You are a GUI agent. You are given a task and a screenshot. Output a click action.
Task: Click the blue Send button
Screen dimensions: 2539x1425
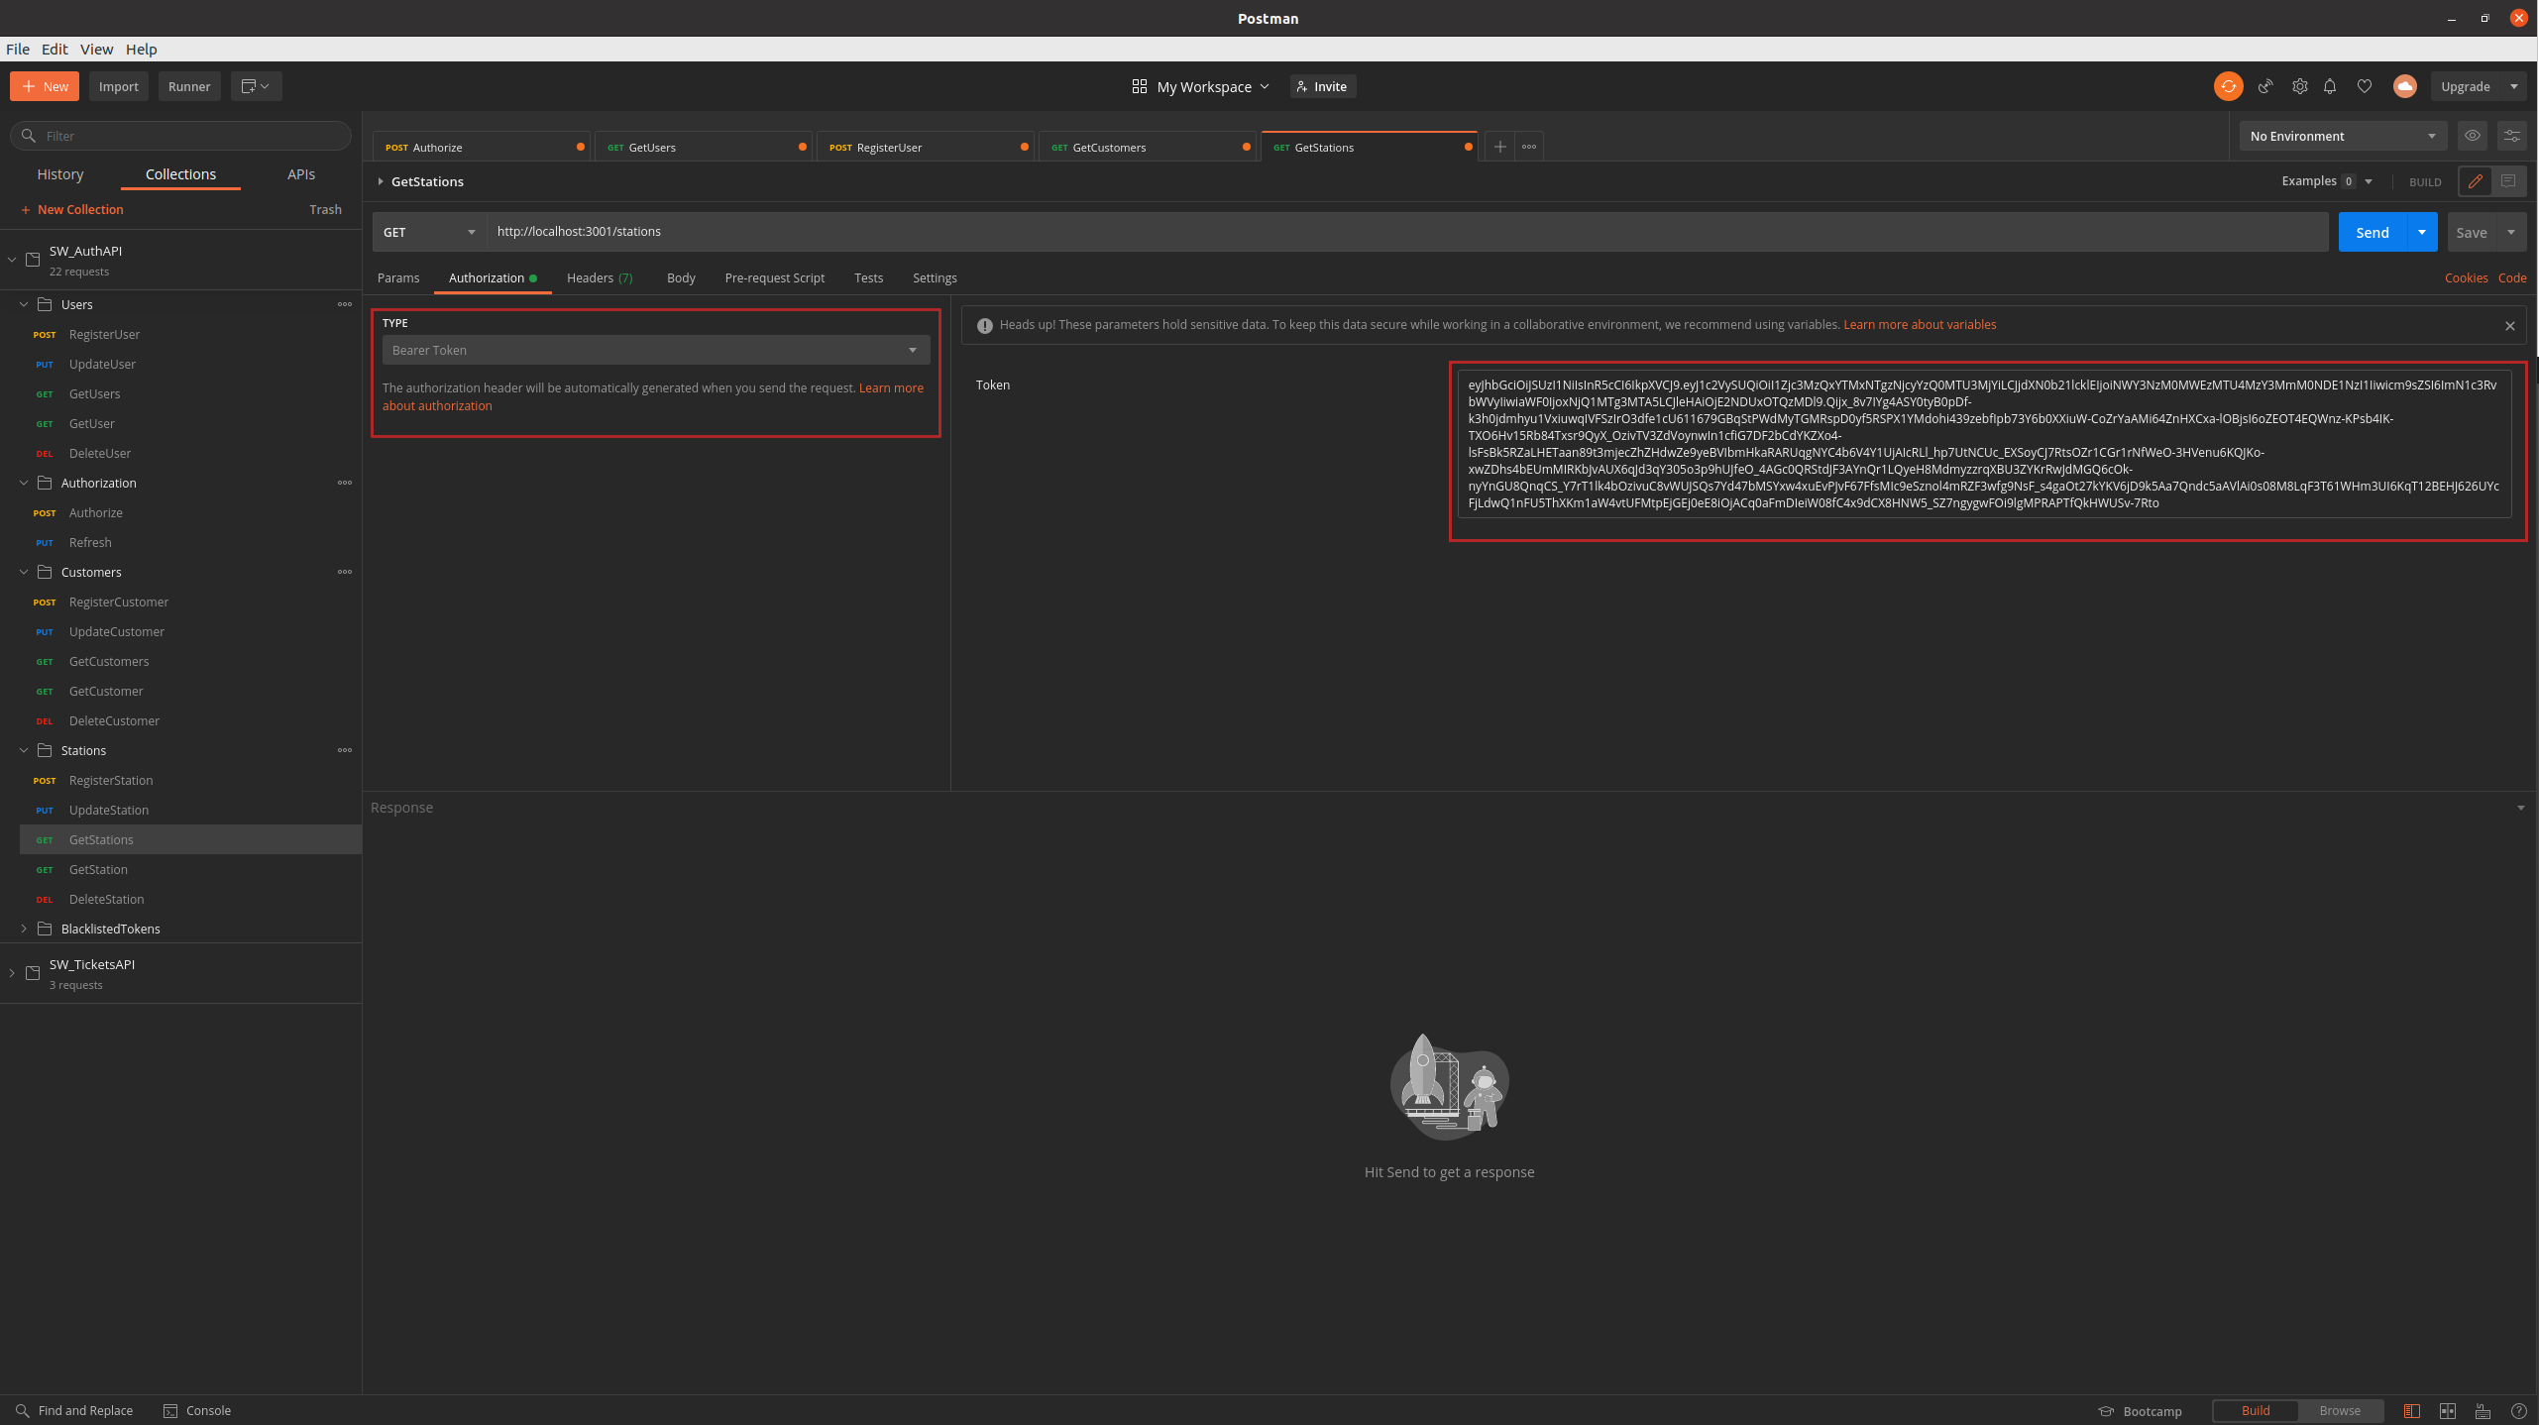pyautogui.click(x=2372, y=232)
